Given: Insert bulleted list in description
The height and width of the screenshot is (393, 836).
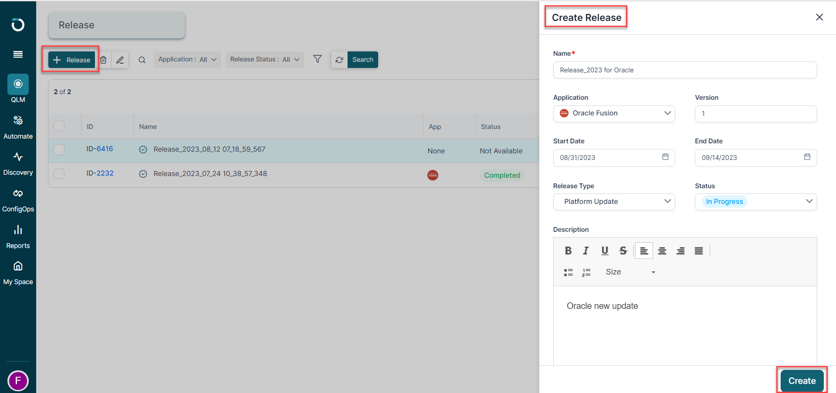Looking at the screenshot, I should 568,272.
